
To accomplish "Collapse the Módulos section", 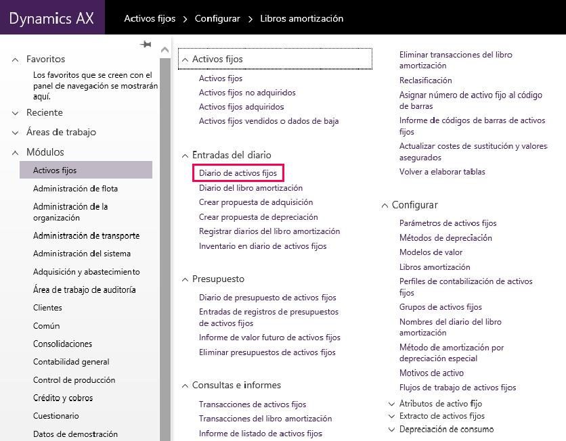I will tap(15, 153).
